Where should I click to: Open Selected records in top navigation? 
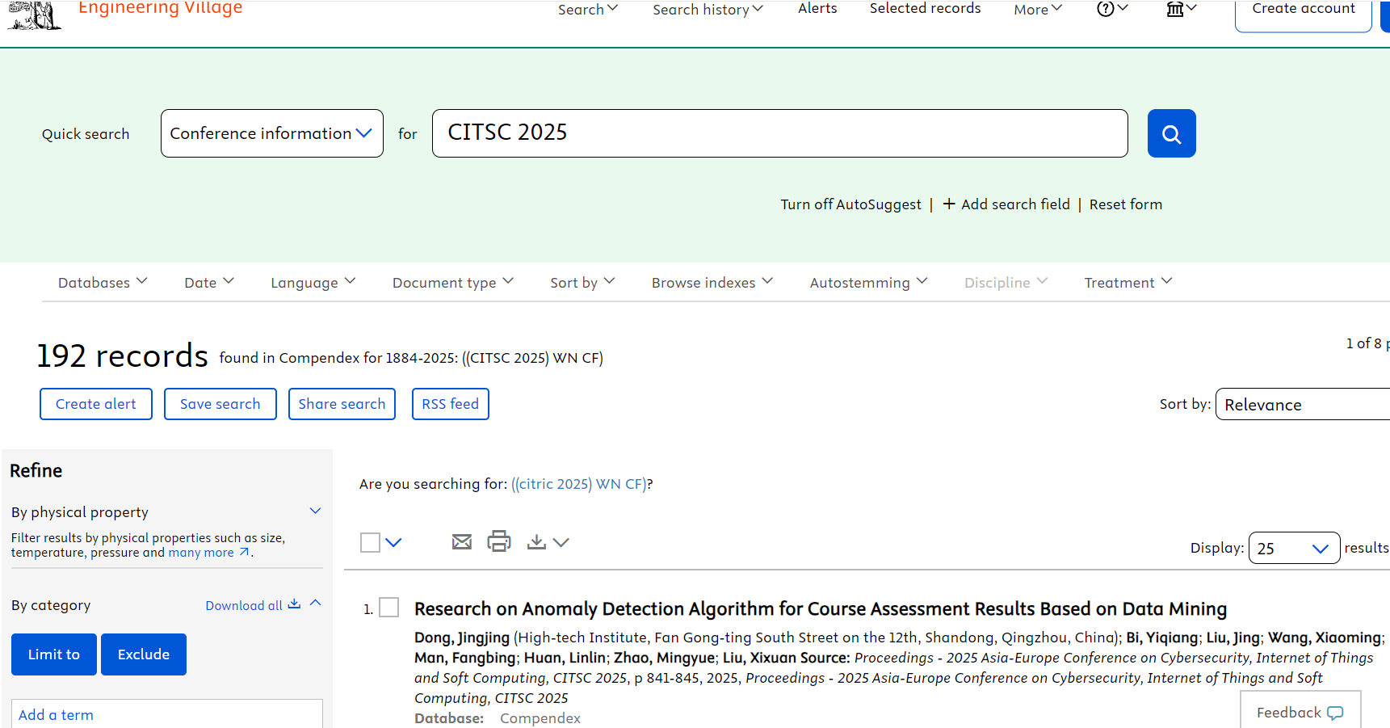(x=925, y=8)
